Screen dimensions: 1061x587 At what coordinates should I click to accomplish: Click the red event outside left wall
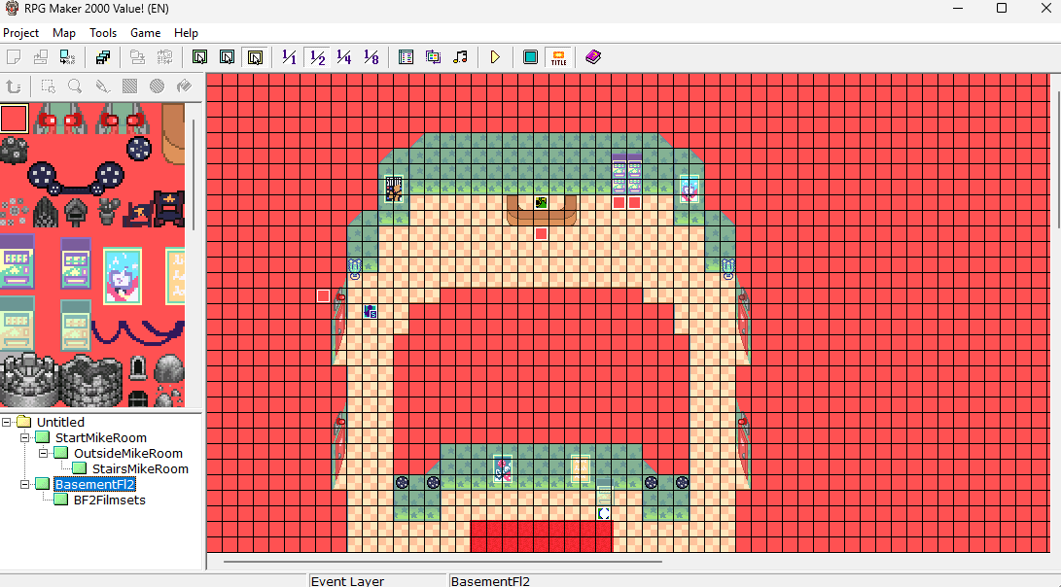click(324, 296)
